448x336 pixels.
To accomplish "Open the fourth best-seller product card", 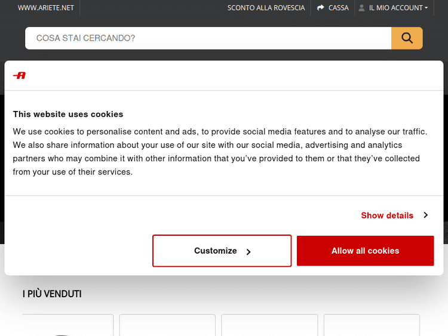I will point(372,325).
